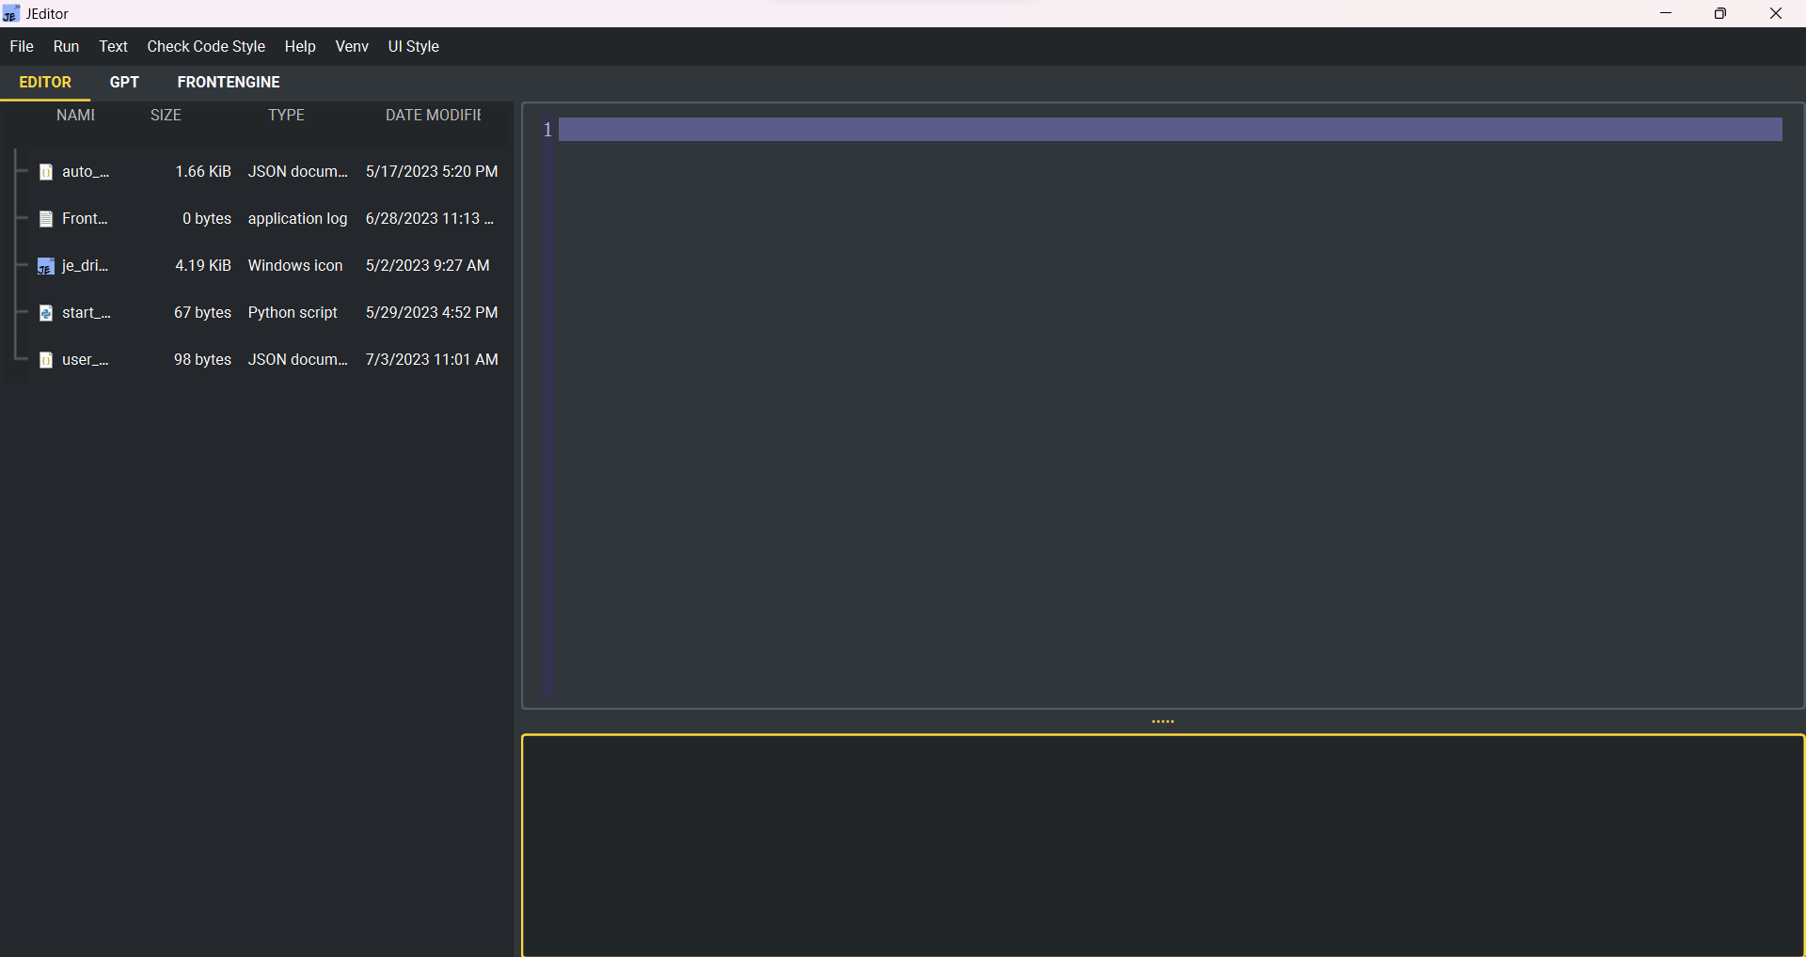
Task: Click the 4.19 KiB size cell
Action: point(203,265)
